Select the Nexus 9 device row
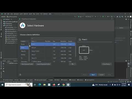 pos(53,48)
